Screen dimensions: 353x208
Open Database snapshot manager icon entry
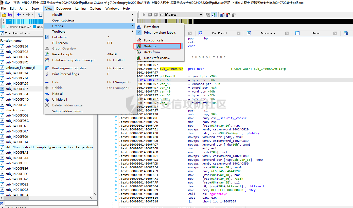47,60
